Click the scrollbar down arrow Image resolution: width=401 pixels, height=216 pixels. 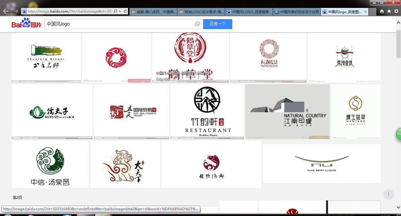398,207
